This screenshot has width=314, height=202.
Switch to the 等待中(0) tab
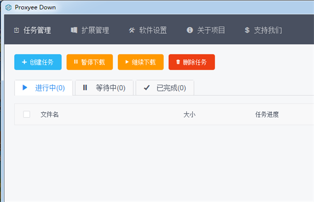pyautogui.click(x=104, y=88)
